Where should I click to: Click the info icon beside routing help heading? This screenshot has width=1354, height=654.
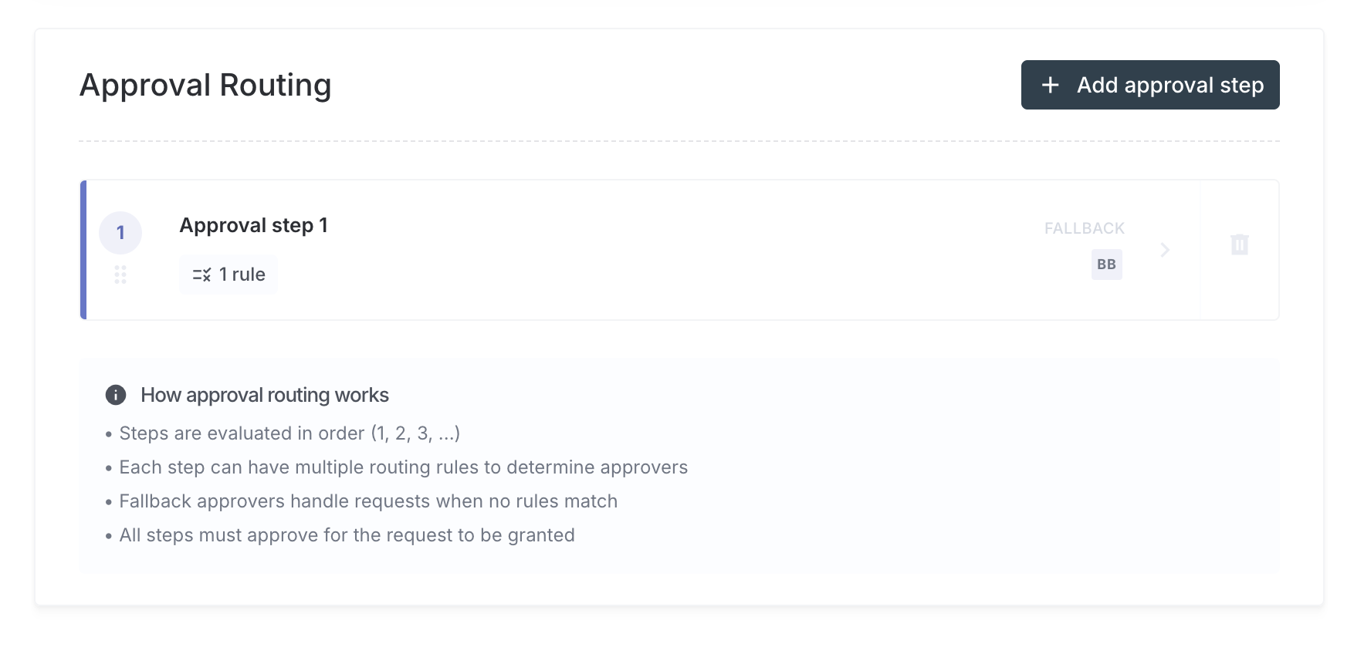click(x=116, y=395)
